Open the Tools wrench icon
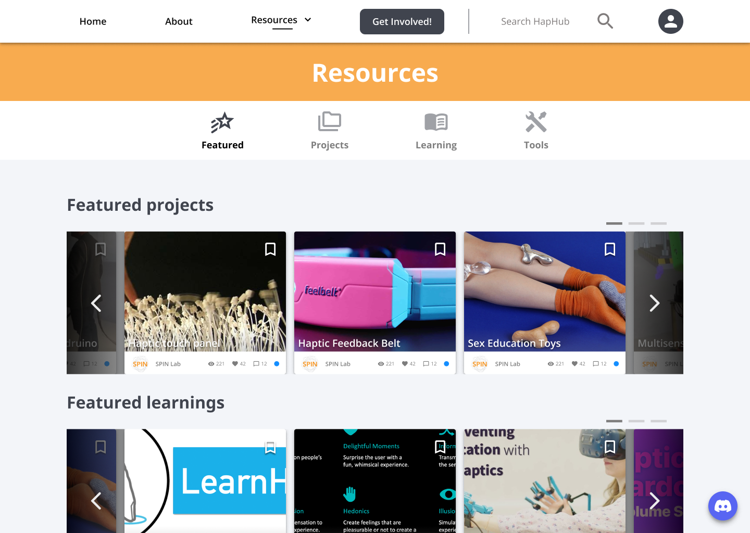750x533 pixels. (x=536, y=122)
